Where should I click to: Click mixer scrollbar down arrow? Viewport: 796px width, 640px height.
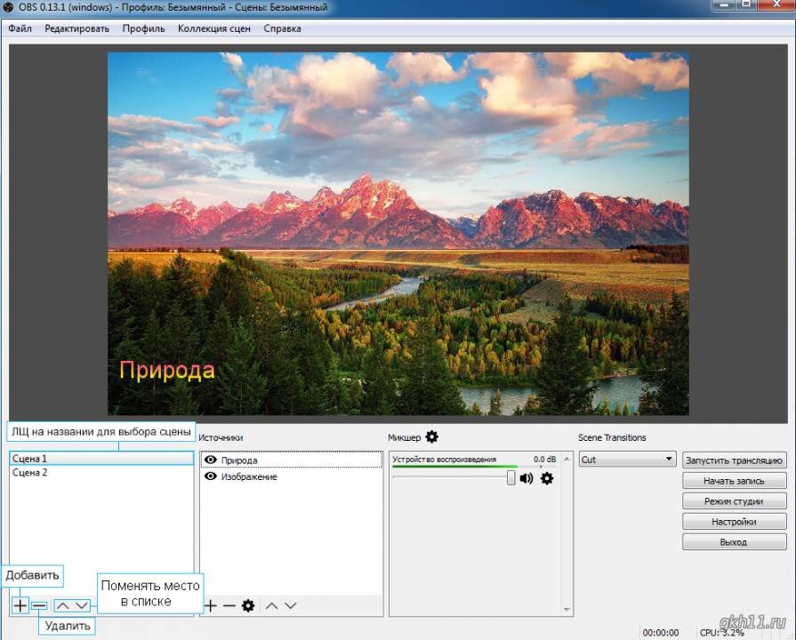coord(567,609)
